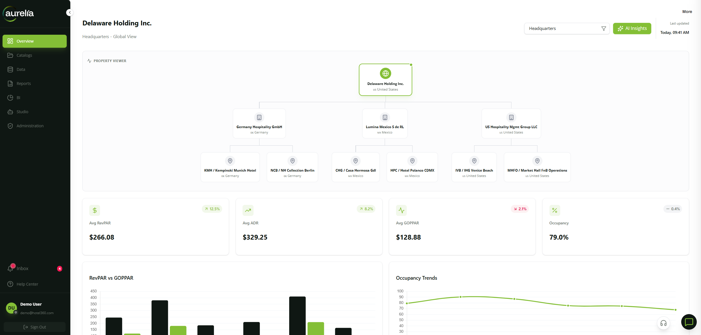Navigate to BI in the sidebar
The width and height of the screenshot is (701, 335).
pos(34,98)
